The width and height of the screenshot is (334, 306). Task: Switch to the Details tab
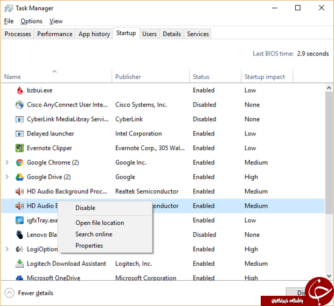tap(172, 34)
